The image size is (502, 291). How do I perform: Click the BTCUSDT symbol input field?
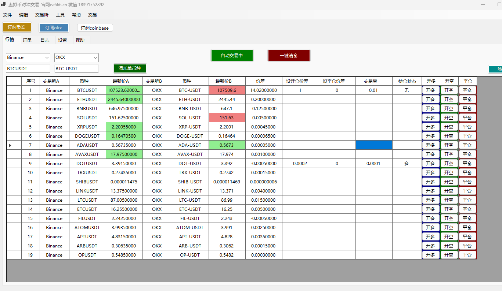[28, 69]
